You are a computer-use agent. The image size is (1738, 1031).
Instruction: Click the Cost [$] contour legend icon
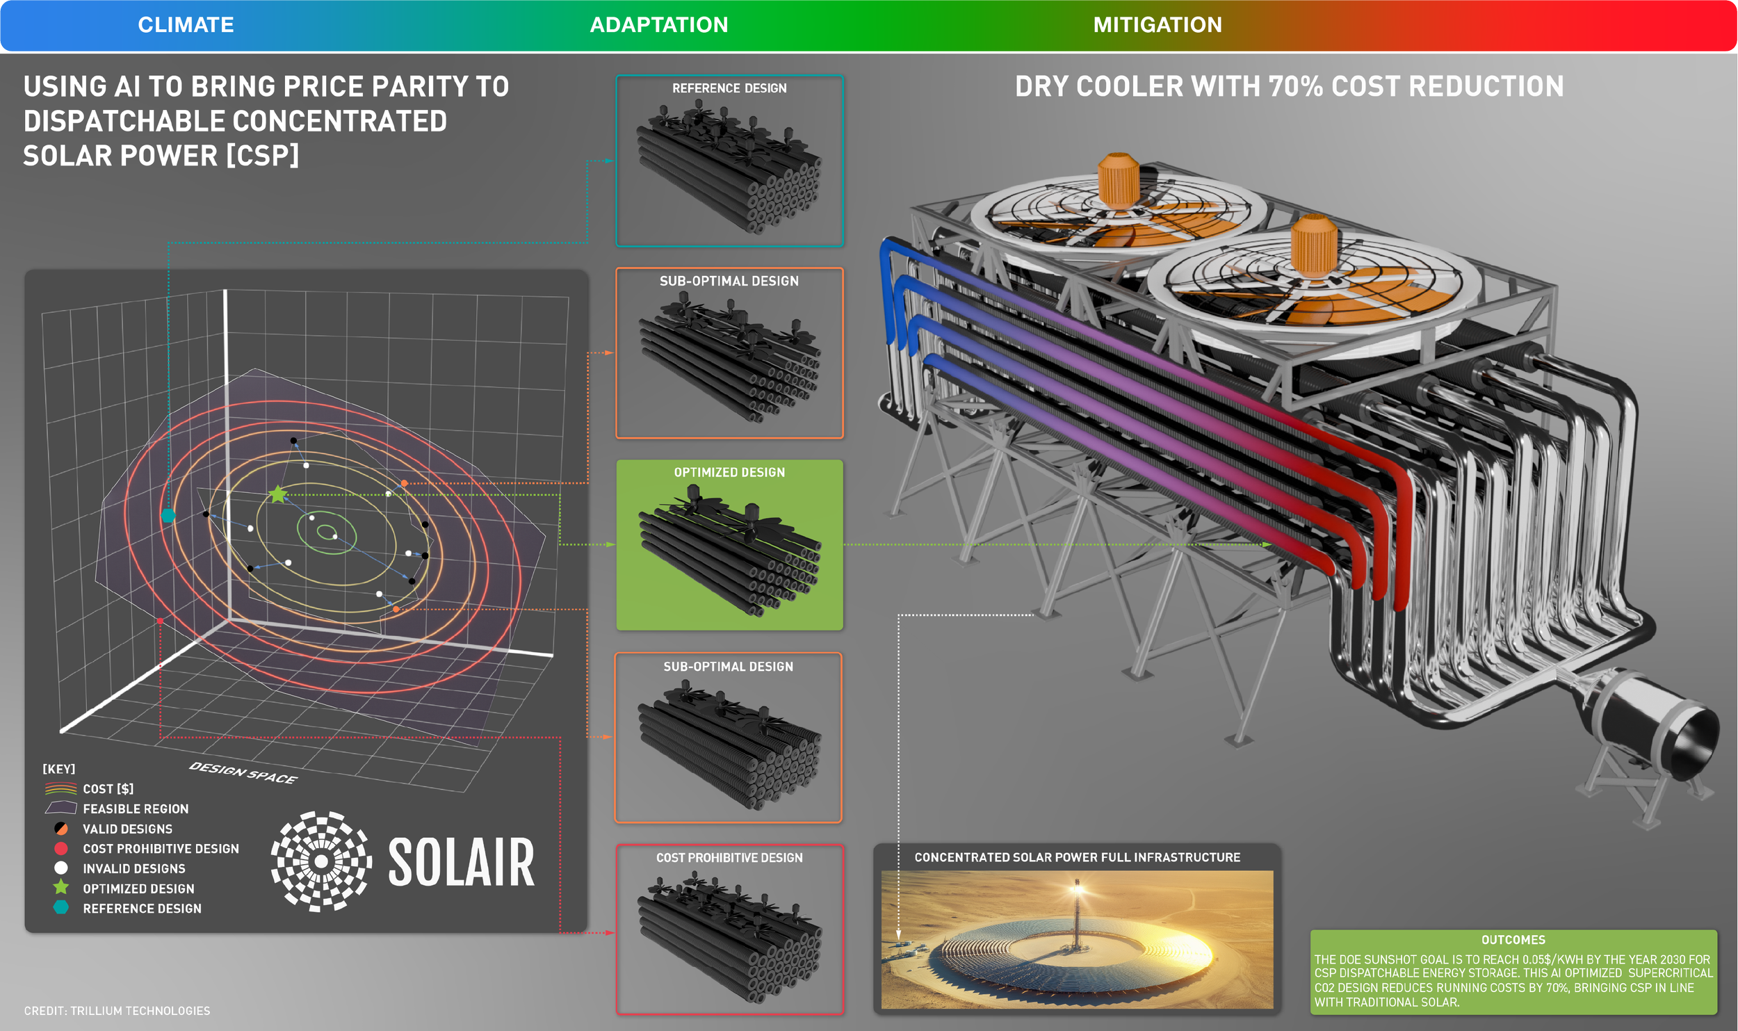[60, 789]
